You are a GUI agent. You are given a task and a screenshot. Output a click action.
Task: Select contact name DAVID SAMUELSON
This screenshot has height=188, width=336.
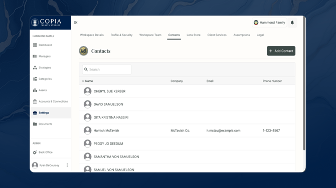point(108,104)
